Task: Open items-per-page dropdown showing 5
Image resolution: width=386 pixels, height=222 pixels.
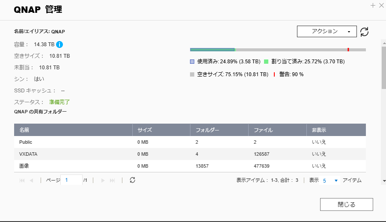Action: (x=330, y=181)
